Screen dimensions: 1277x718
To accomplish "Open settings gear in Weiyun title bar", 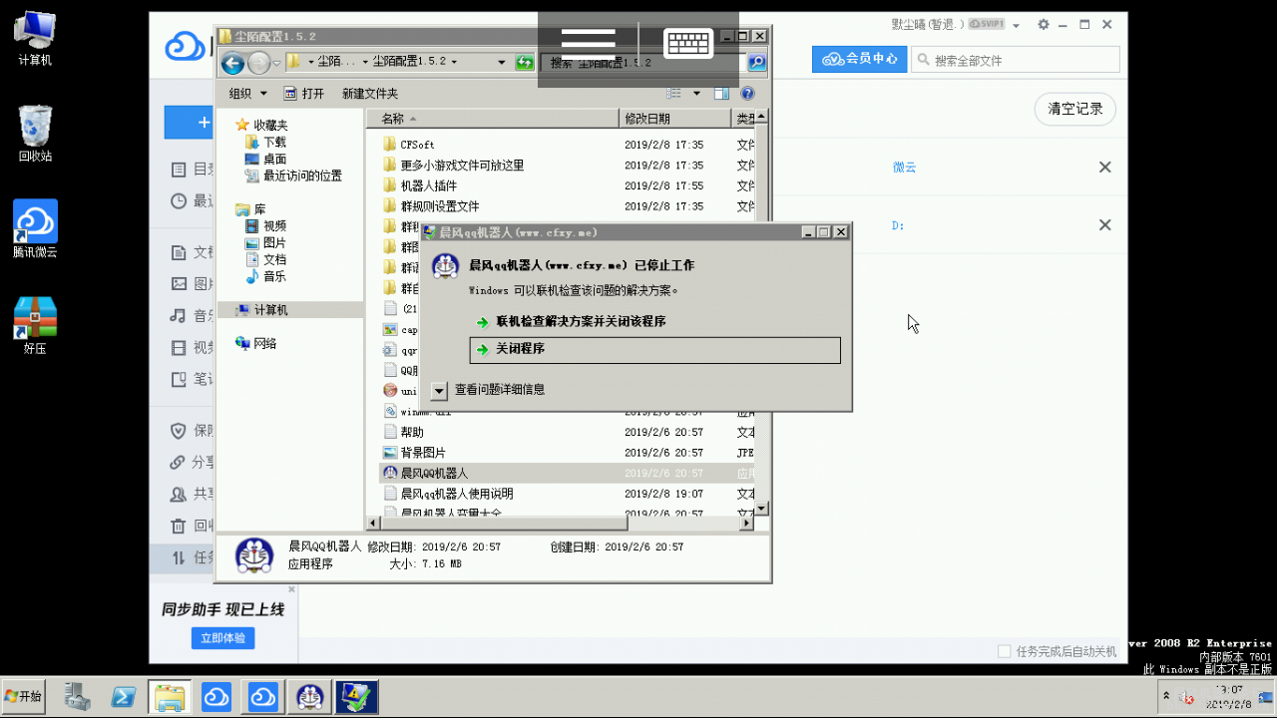I will (x=1043, y=24).
